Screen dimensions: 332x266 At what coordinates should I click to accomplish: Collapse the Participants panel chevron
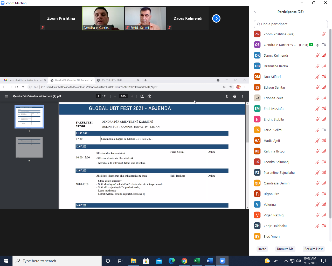[255, 12]
